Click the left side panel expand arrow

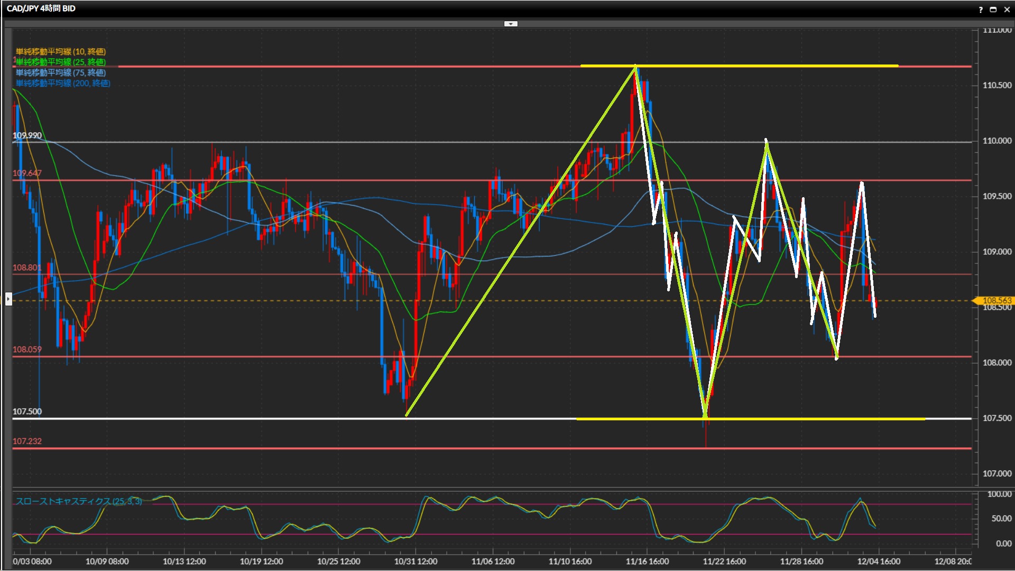click(8, 299)
